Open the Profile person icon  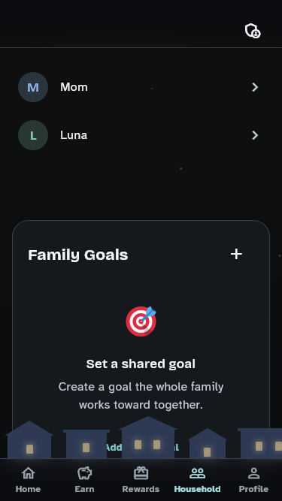253,473
